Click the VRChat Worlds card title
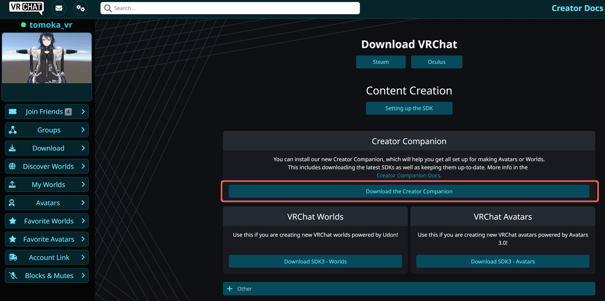Viewport: 605px width, 301px height. [x=315, y=217]
